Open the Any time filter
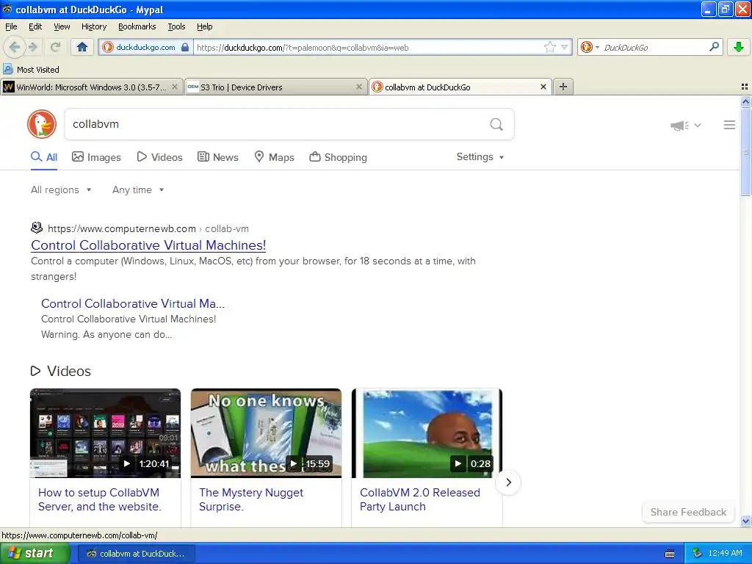The image size is (752, 564). 138,189
